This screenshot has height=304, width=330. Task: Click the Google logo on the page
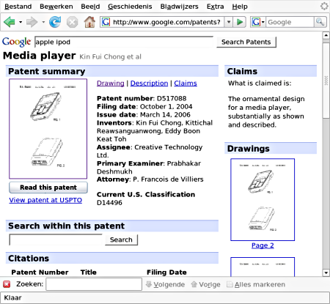17,42
